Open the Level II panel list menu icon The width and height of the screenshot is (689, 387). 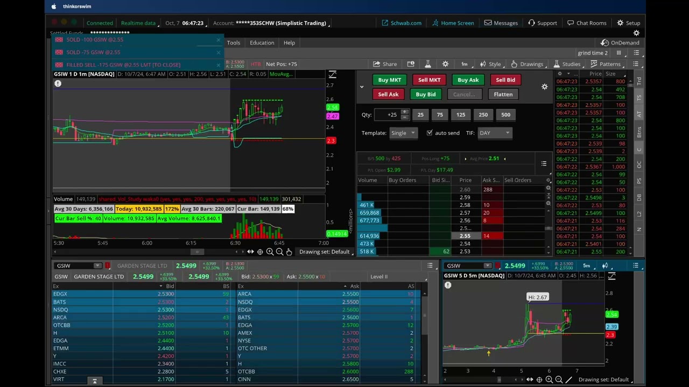tap(430, 266)
